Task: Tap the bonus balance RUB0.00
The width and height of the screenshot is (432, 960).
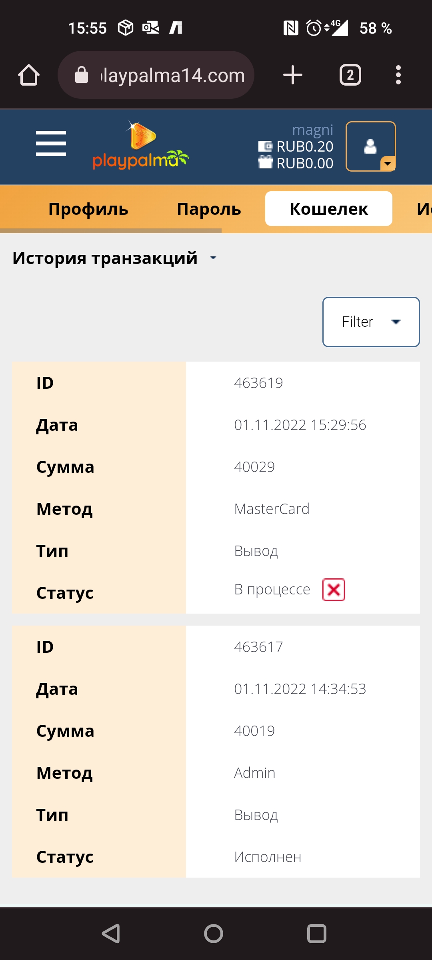Action: [x=296, y=163]
